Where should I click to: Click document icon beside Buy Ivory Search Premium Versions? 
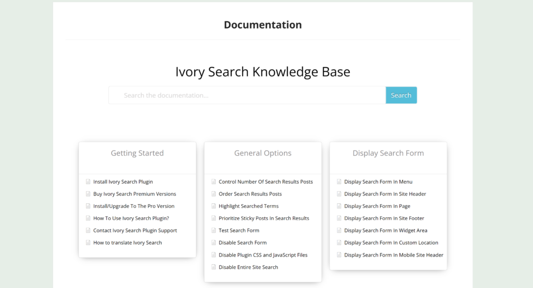coord(88,194)
